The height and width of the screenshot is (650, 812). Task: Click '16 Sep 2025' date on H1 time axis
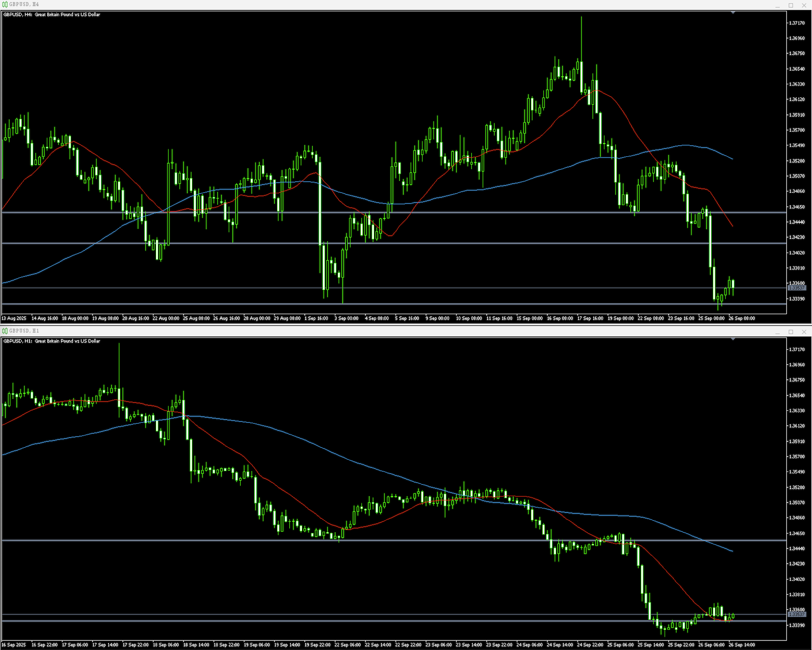[14, 645]
